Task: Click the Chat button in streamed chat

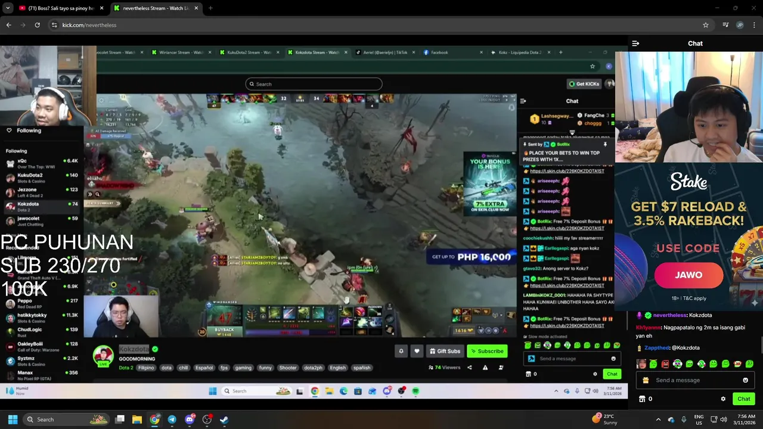Action: [612, 374]
